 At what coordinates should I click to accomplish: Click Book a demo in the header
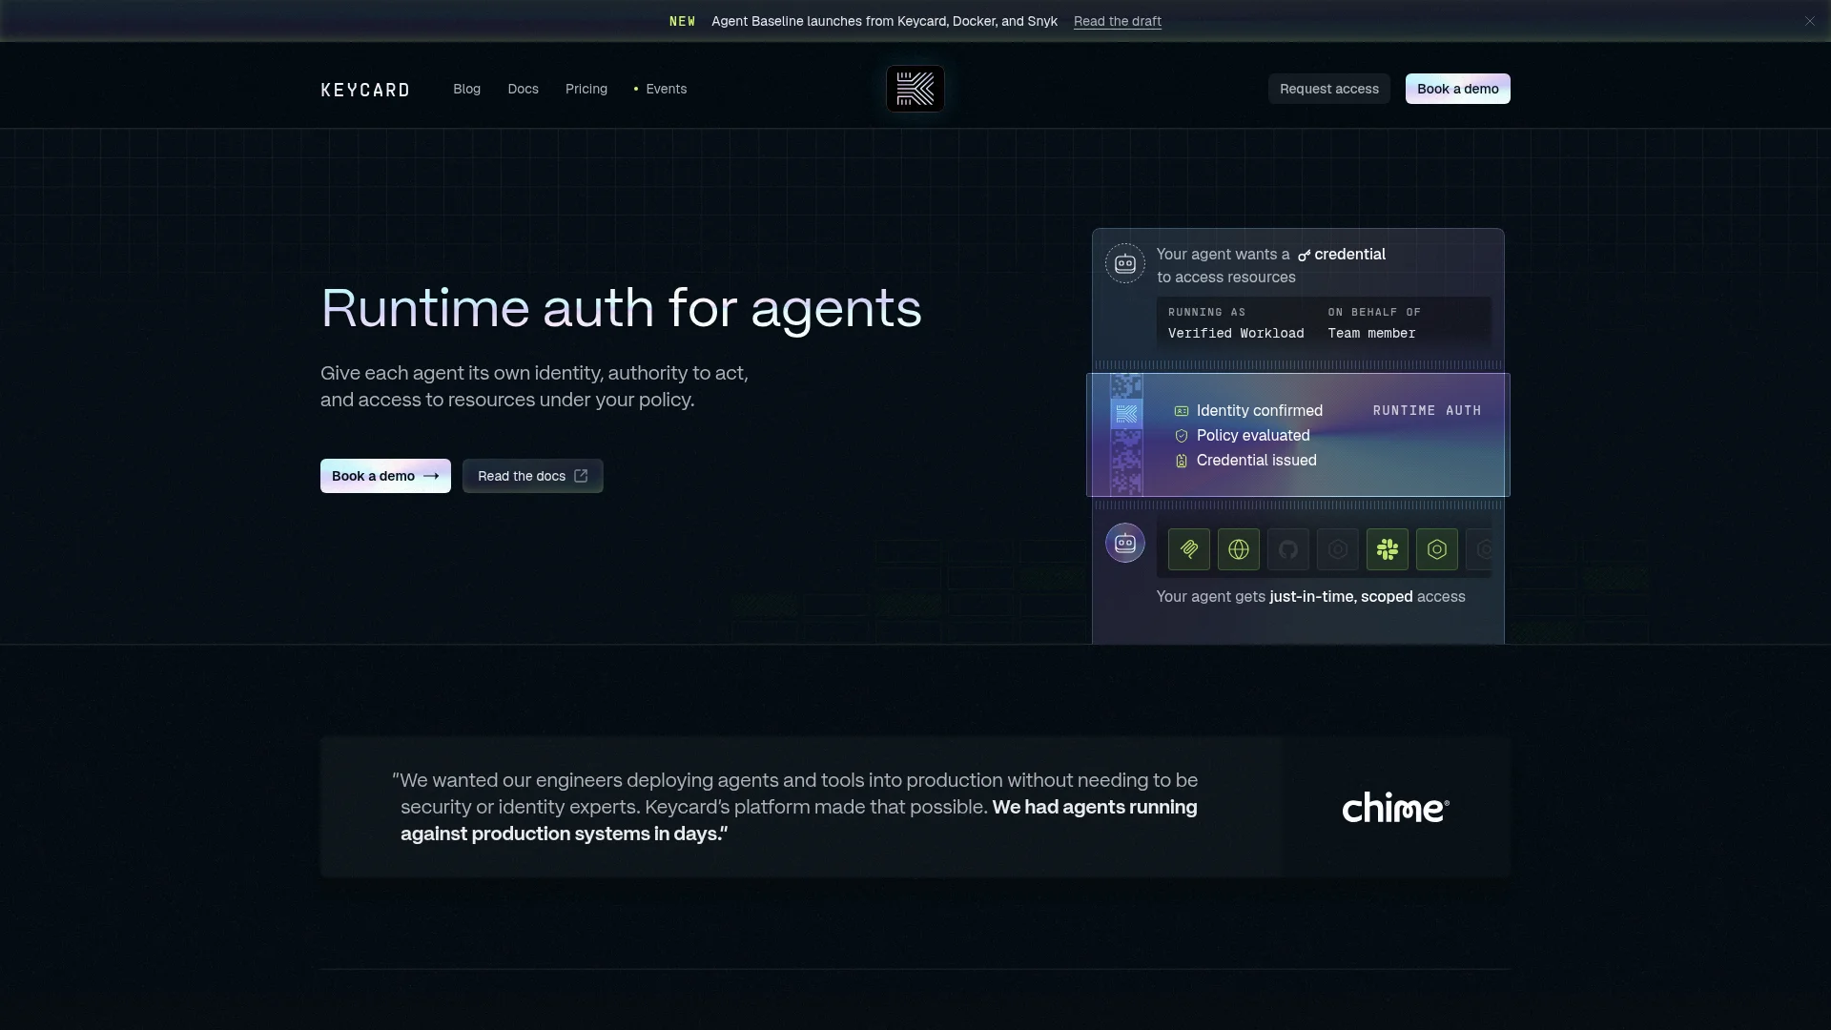(1458, 89)
